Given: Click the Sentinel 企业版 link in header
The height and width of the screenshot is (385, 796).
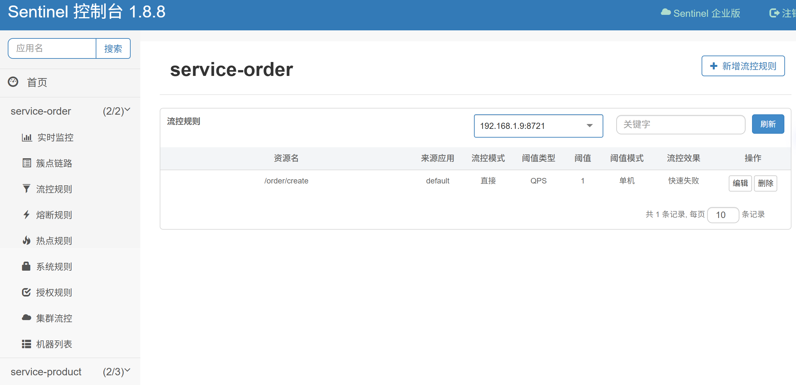Looking at the screenshot, I should (701, 13).
